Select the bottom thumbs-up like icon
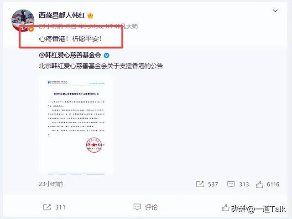Screen dimensions: 292x219 (x=226, y=208)
